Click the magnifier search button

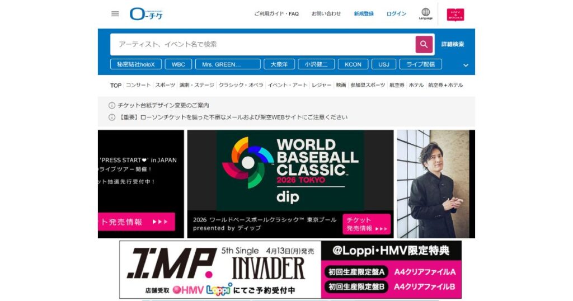coord(424,44)
